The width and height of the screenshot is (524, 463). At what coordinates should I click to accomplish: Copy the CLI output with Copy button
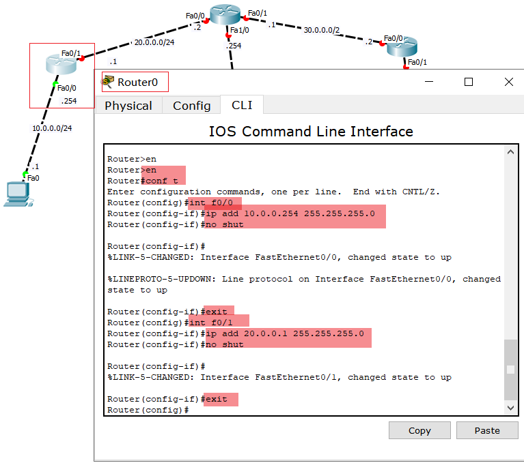pos(419,430)
